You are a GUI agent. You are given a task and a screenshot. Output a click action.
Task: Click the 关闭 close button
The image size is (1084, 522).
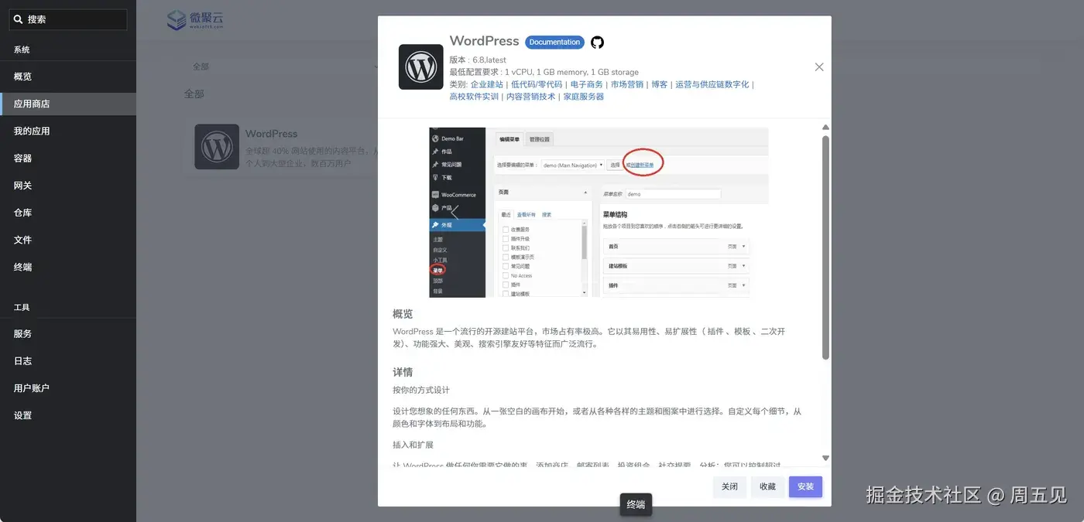[x=729, y=486]
